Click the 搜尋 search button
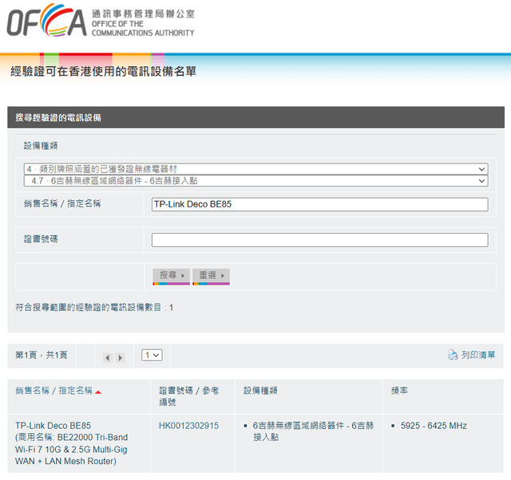 [172, 277]
